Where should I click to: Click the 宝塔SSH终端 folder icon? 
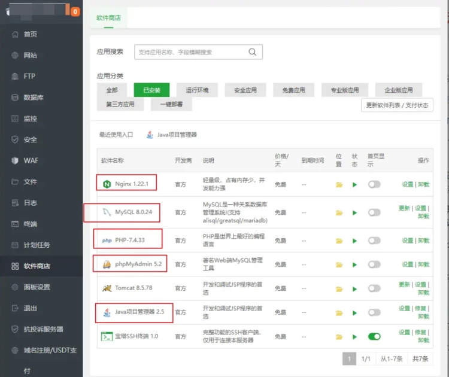click(x=339, y=336)
